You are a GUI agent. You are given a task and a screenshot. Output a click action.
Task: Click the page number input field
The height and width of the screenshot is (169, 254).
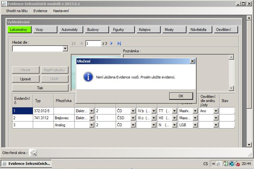93,43
